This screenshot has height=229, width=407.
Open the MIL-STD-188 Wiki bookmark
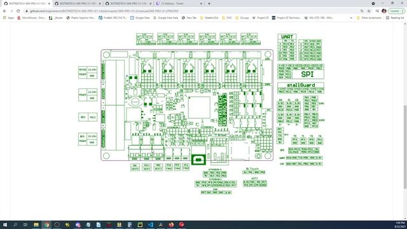(x=319, y=18)
